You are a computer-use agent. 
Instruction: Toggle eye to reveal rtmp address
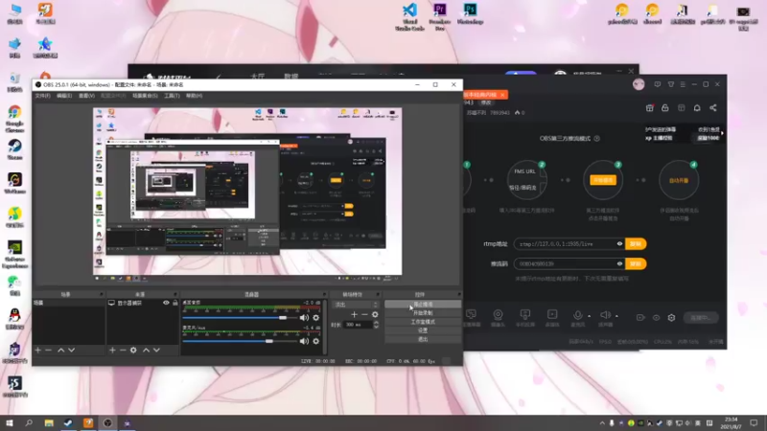[619, 244]
